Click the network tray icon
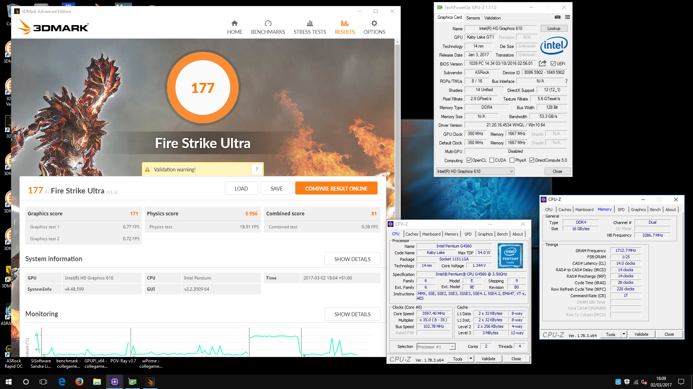The image size is (693, 389). point(636,382)
